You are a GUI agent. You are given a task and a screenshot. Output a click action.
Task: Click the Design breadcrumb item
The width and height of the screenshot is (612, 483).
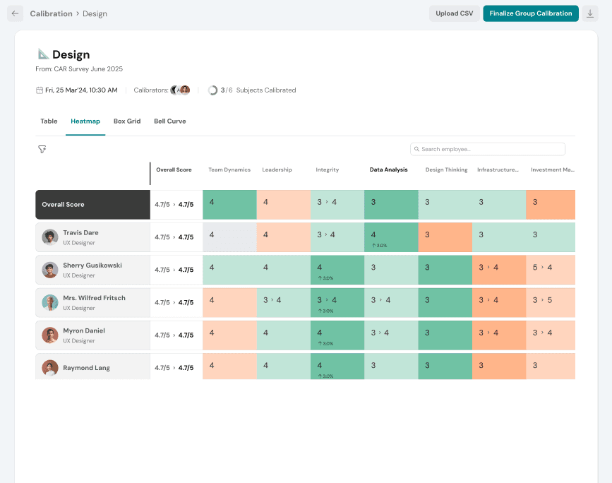(x=95, y=13)
